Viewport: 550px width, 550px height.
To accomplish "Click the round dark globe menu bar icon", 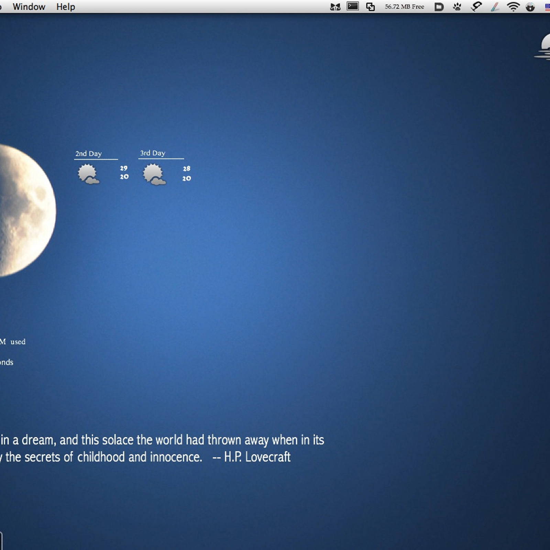I will [x=530, y=7].
